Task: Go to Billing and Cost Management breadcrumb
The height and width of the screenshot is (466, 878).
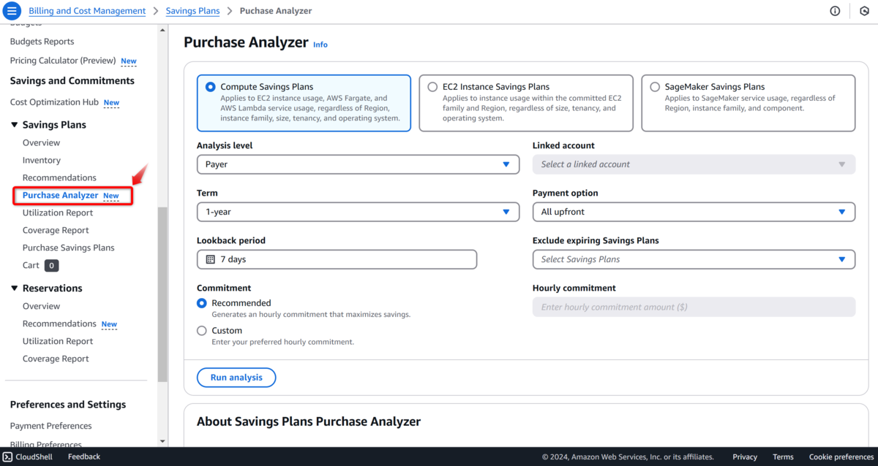Action: click(x=87, y=11)
